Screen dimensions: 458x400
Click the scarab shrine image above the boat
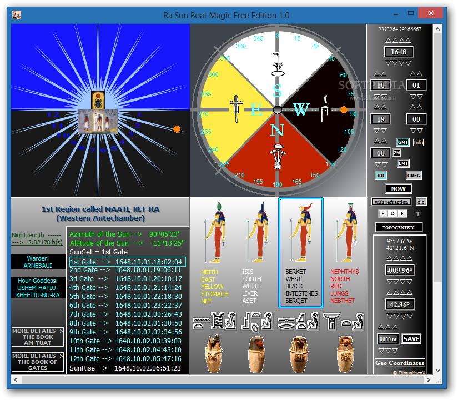pos(98,99)
